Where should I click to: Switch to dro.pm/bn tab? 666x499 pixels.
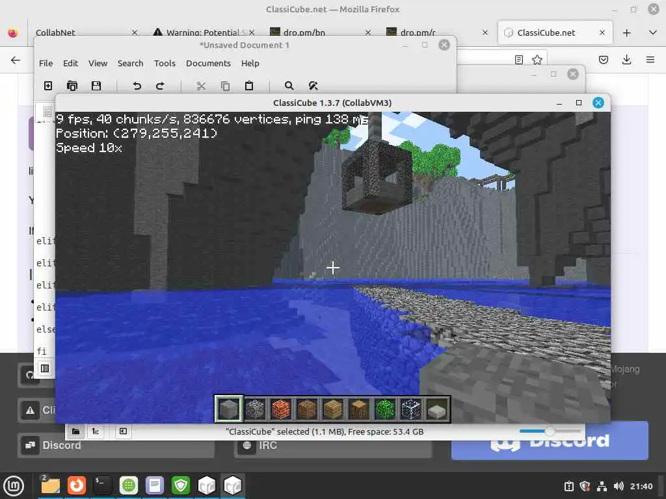[x=320, y=32]
